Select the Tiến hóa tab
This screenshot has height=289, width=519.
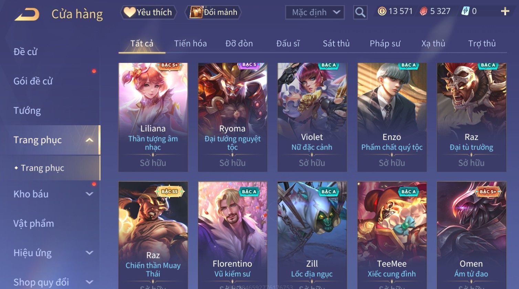pos(190,43)
